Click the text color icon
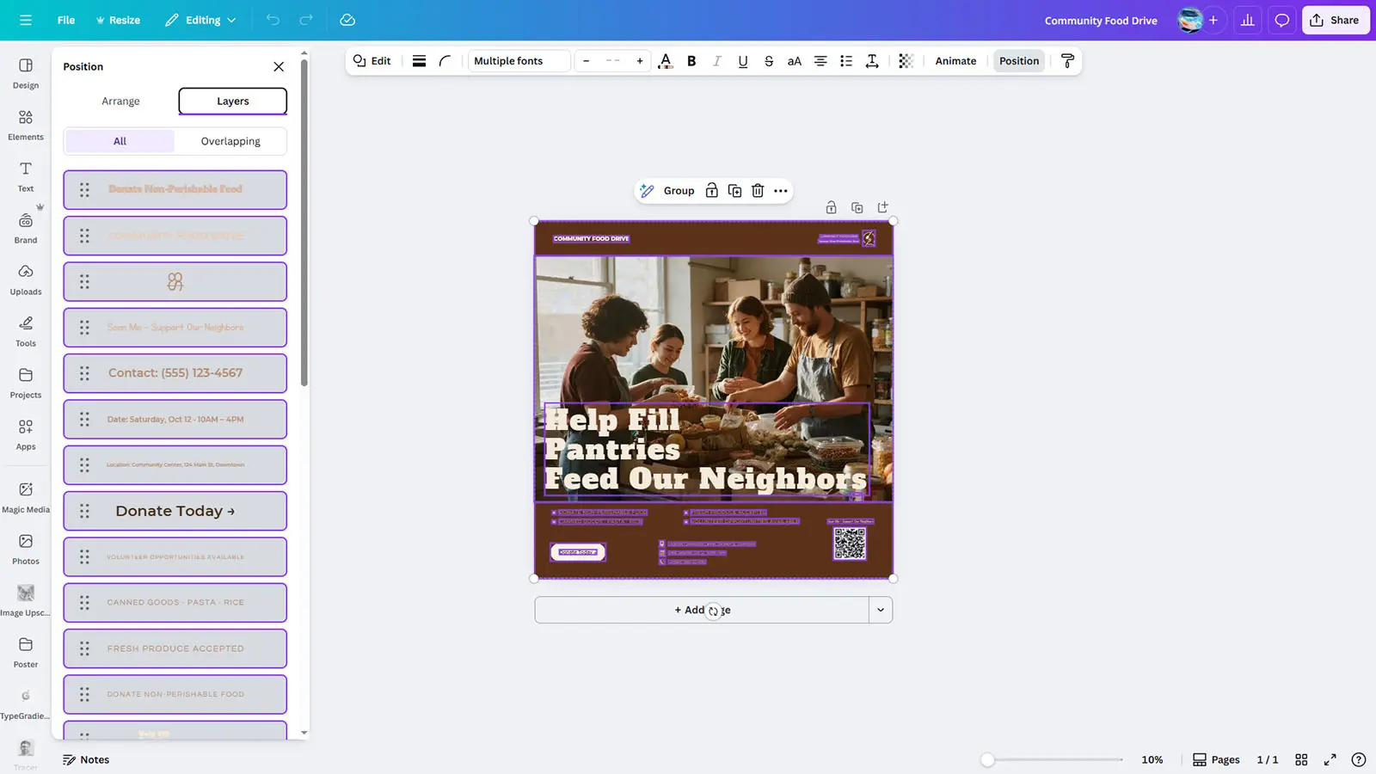 pyautogui.click(x=665, y=61)
